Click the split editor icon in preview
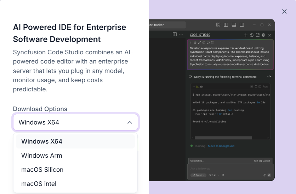296x194 pixels. point(175,34)
